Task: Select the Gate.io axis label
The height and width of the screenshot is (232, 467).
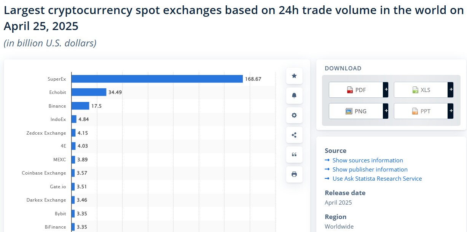Action: coord(58,187)
